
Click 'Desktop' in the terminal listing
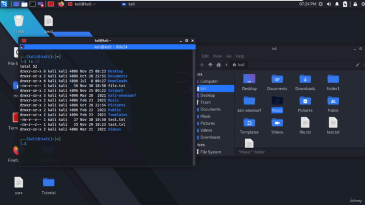[116, 71]
